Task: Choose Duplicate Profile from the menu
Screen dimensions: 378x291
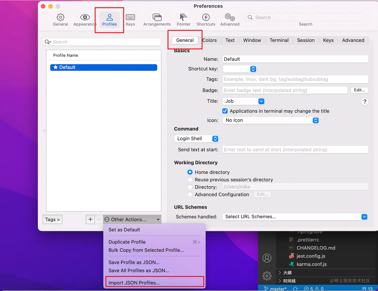Action: coord(154,242)
